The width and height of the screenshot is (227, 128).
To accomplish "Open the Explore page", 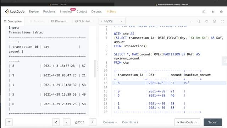I will [34, 11].
